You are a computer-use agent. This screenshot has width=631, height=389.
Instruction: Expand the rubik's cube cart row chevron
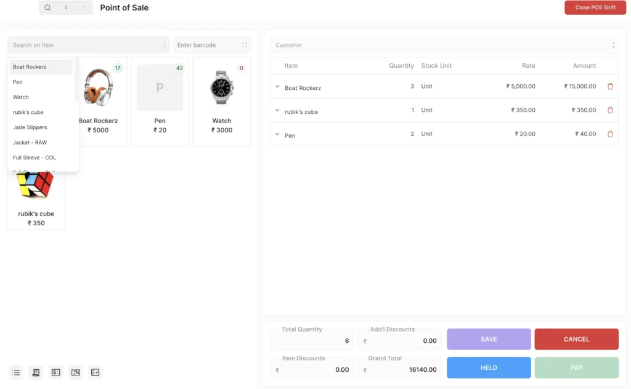[x=277, y=110]
